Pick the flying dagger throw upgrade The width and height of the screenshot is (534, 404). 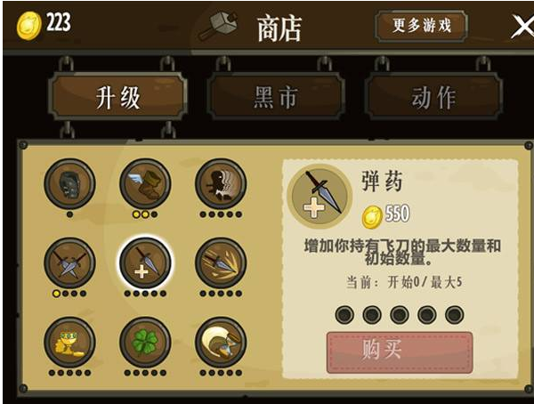coord(221,263)
